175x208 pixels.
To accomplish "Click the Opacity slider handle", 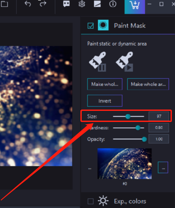I will [x=144, y=139].
